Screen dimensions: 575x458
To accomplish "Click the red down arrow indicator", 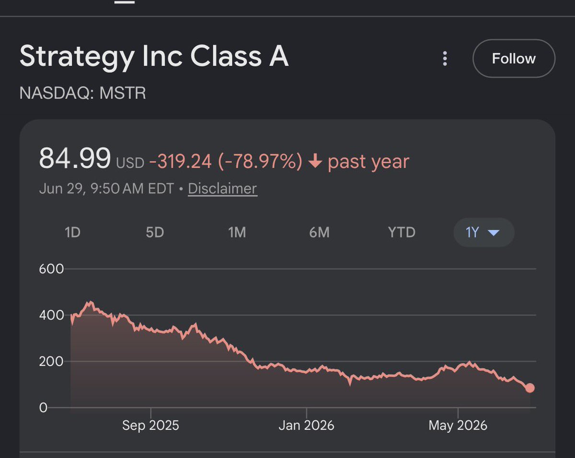I will [315, 162].
